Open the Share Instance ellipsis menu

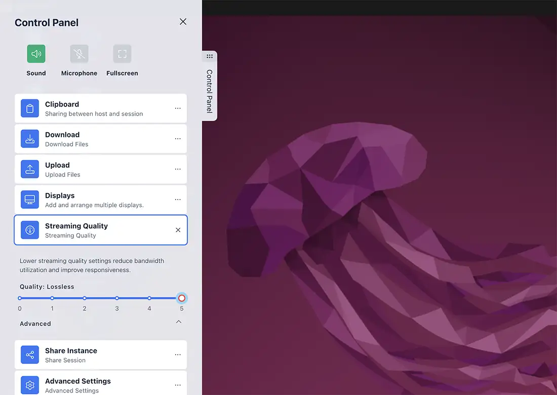coord(178,355)
